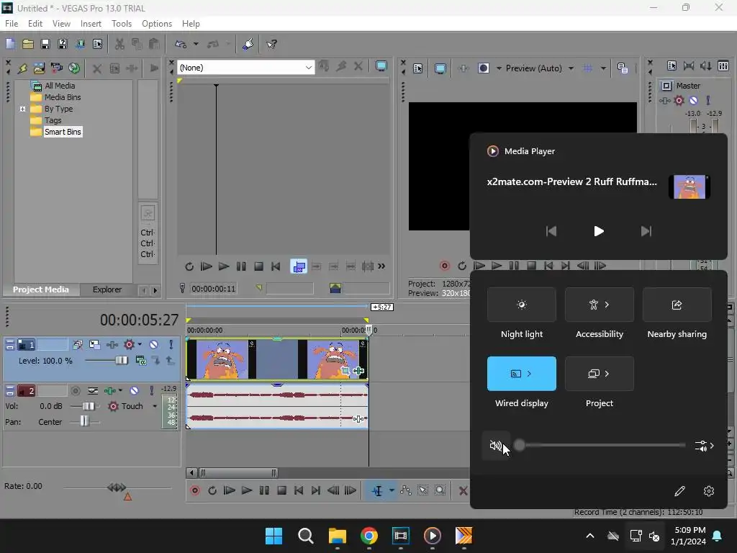This screenshot has height=553, width=737.
Task: Open the Tools menu
Action: pos(122,24)
